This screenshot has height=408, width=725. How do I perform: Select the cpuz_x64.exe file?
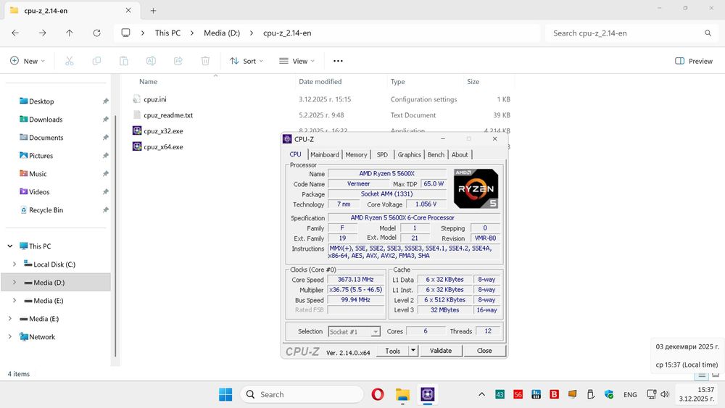click(x=163, y=147)
